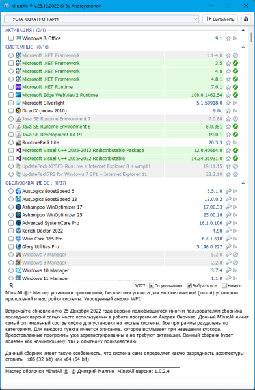The width and height of the screenshot is (255, 390).
Task: Open the УСТАНОВКА ПРОГРАММ dropdown
Action: click(101, 19)
